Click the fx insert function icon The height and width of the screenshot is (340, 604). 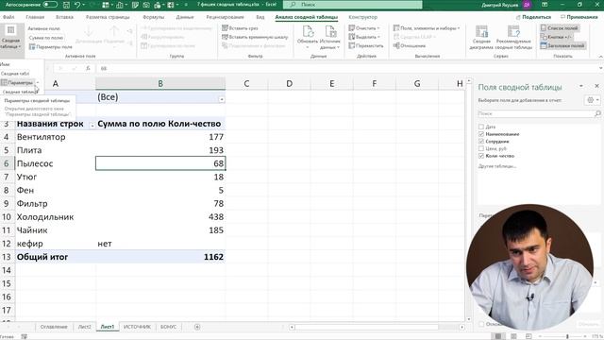click(x=88, y=68)
